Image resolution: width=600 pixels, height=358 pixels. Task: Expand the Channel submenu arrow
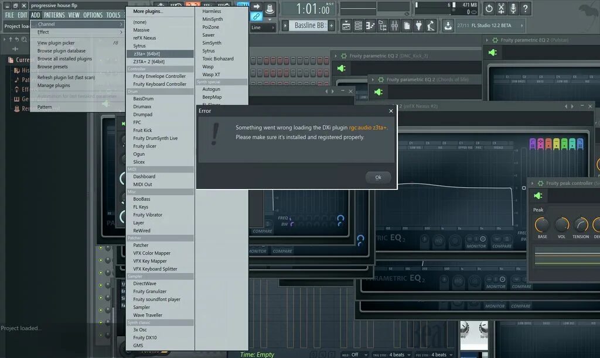point(121,24)
